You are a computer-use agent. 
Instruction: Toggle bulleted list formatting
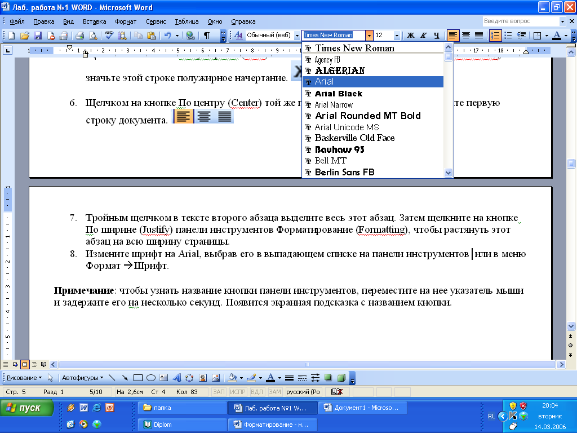508,36
